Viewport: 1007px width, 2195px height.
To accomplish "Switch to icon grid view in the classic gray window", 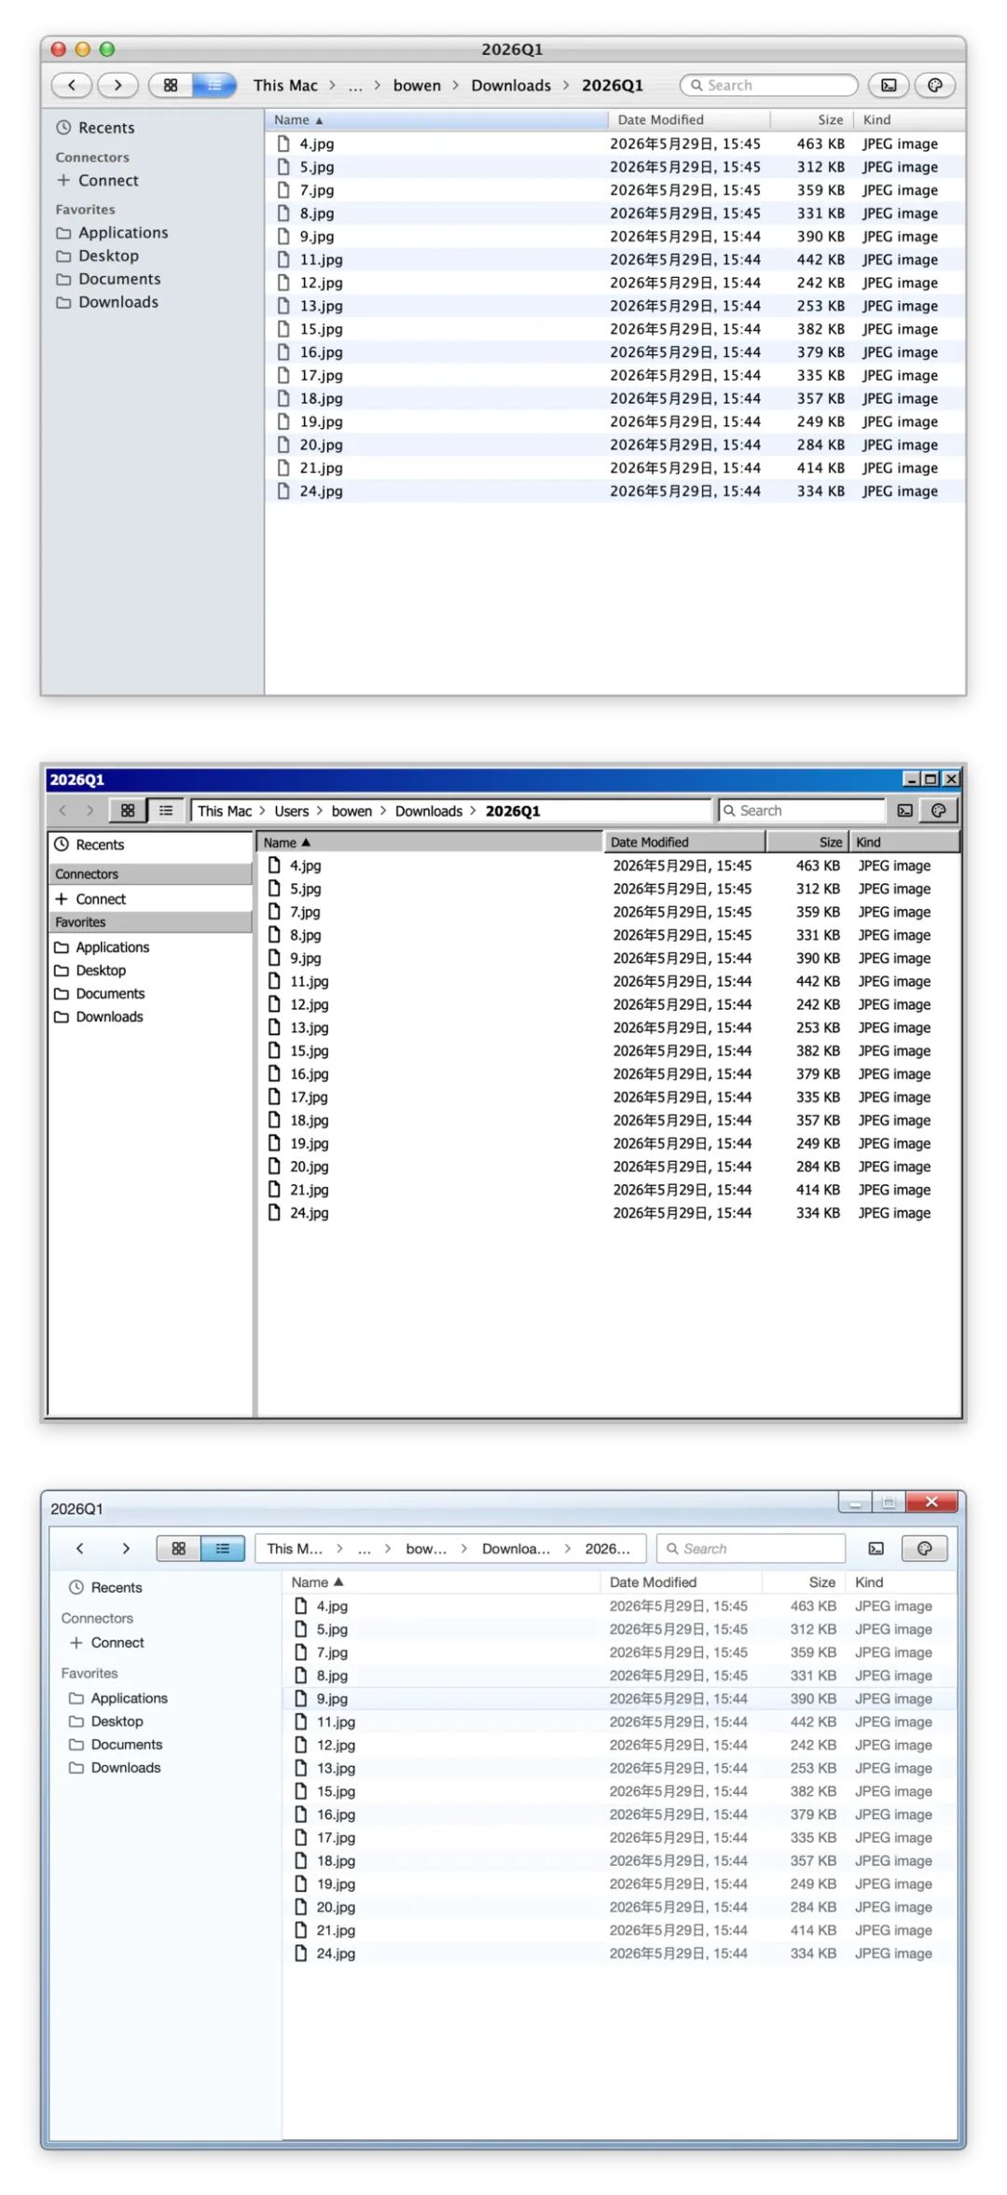I will [x=128, y=810].
